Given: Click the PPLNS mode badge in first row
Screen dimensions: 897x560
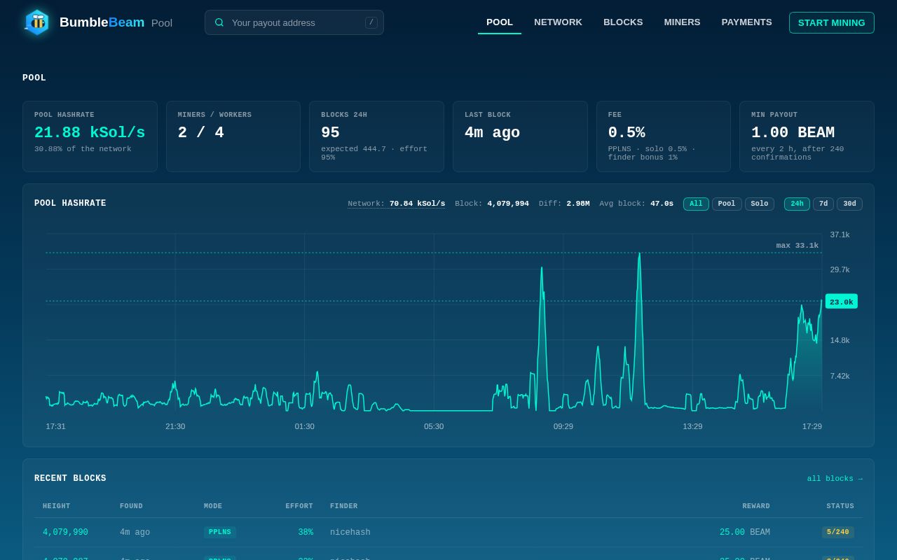Looking at the screenshot, I should [x=220, y=533].
